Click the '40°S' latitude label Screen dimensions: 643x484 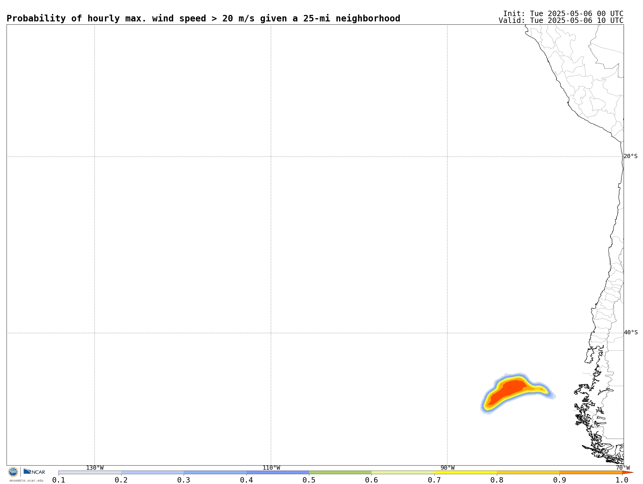pyautogui.click(x=631, y=332)
